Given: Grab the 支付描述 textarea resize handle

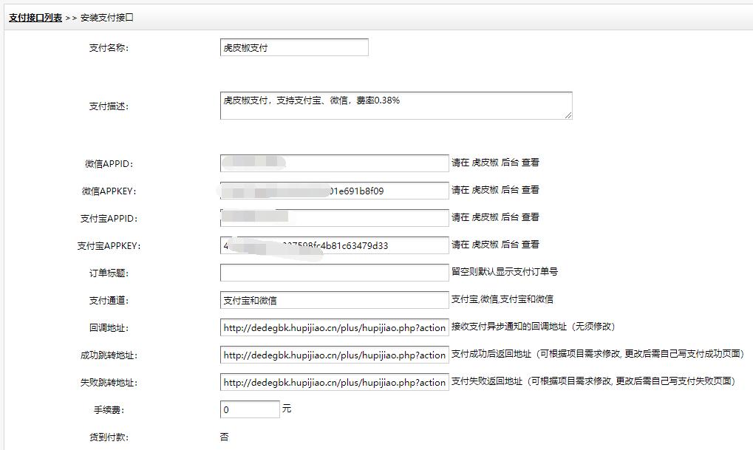Looking at the screenshot, I should pyautogui.click(x=568, y=115).
